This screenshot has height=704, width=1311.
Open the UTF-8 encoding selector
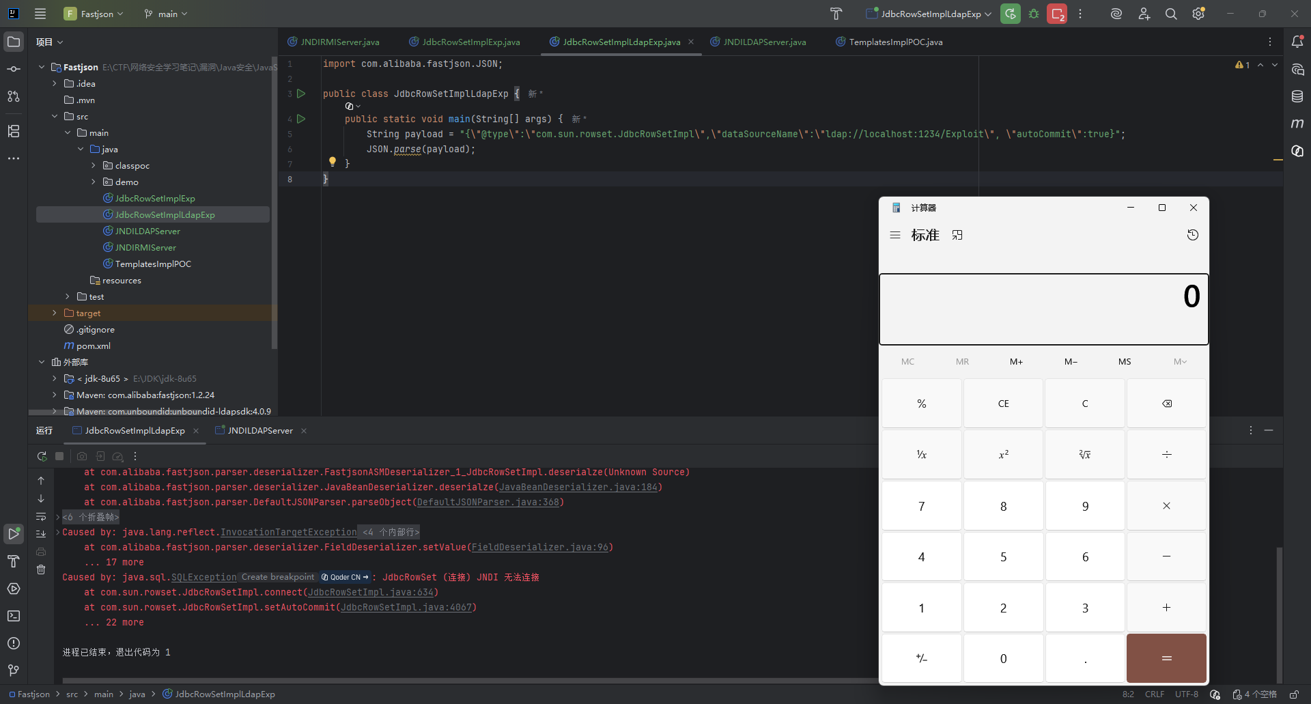[1187, 694]
